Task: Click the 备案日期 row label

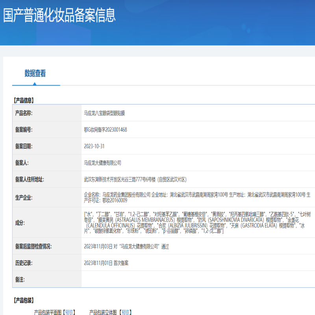Action: pyautogui.click(x=24, y=146)
